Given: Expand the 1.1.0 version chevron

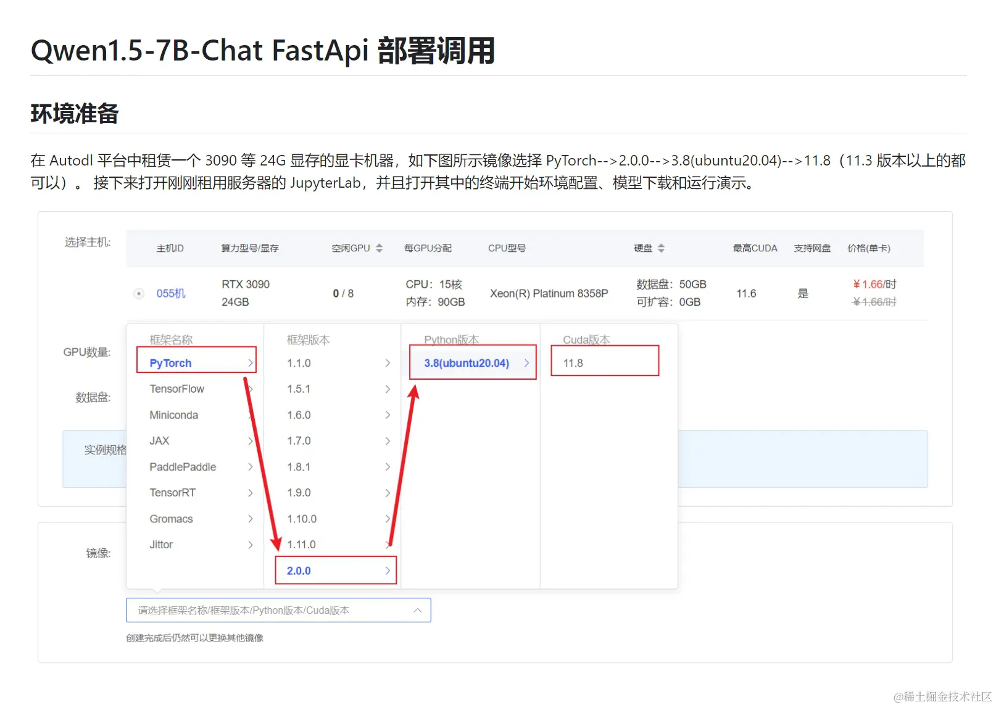Looking at the screenshot, I should click(x=388, y=363).
